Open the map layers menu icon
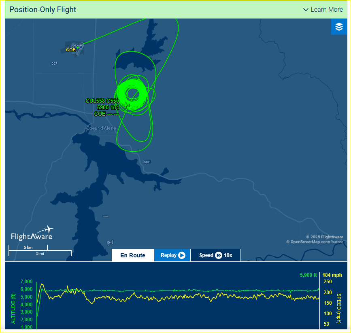 coord(339,27)
